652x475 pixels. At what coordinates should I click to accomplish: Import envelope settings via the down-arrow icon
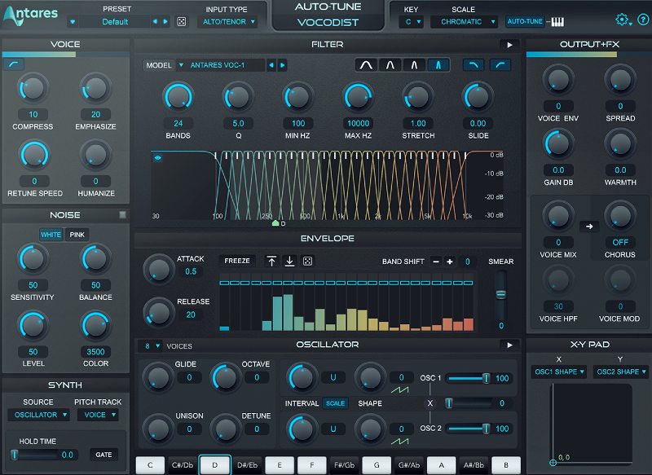pos(289,260)
